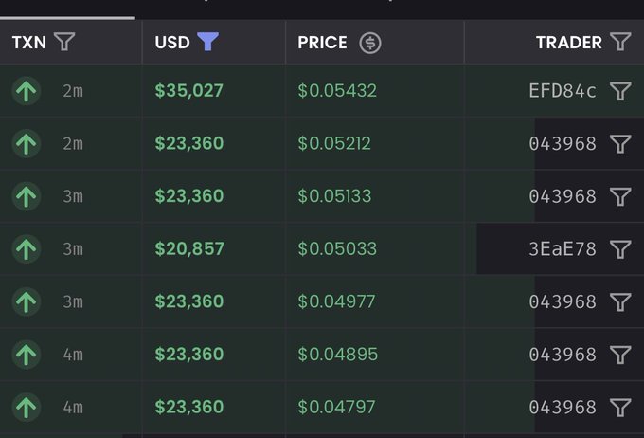This screenshot has width=644, height=438.
Task: Select price value $0.05133
Action: (x=334, y=195)
